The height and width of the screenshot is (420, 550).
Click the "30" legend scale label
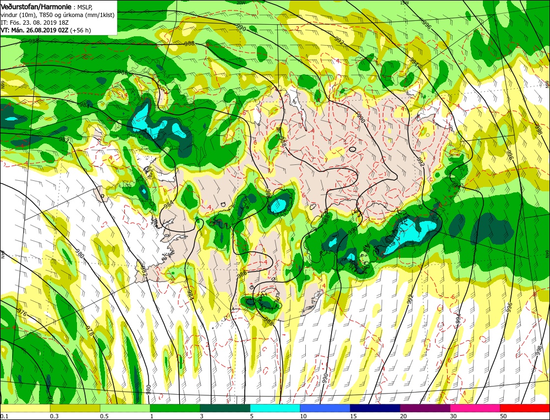point(454,416)
